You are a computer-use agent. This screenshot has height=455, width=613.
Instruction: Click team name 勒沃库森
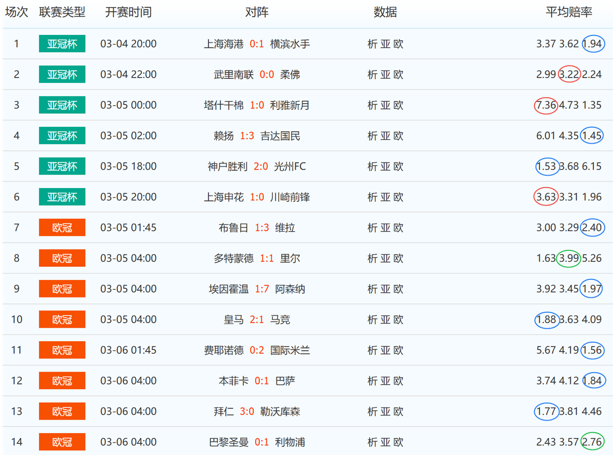280,412
